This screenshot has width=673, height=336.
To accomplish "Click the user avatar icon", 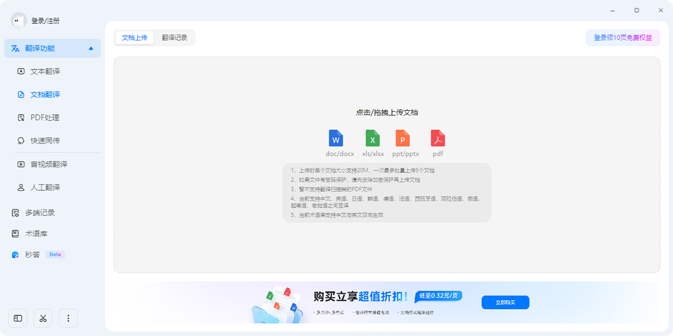I will click(19, 21).
